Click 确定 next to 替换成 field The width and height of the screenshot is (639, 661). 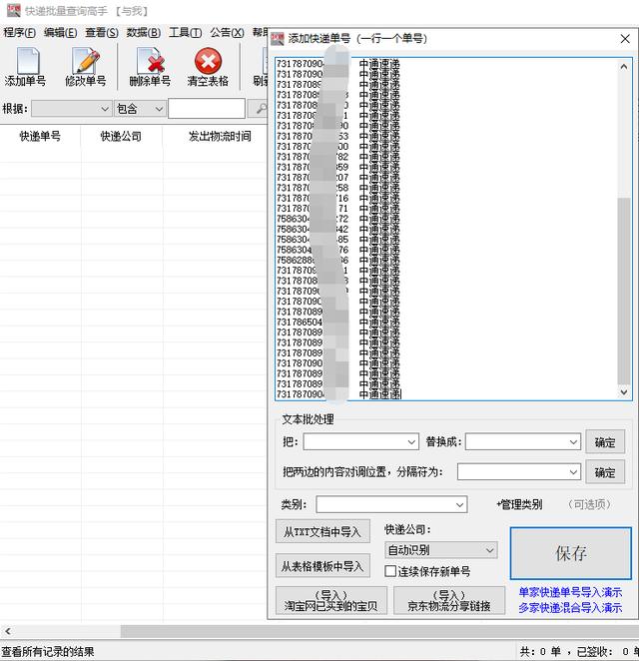605,441
